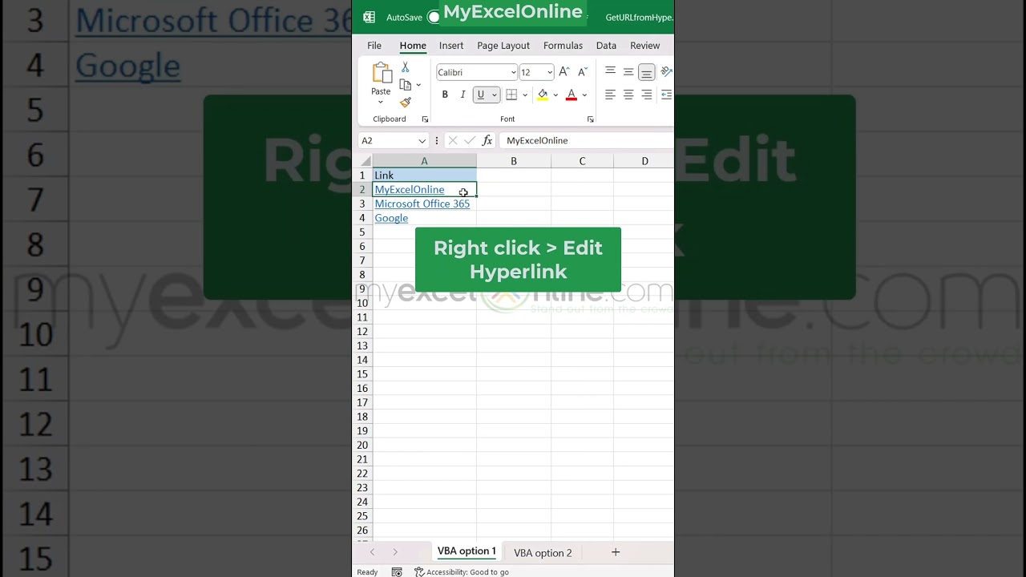
Task: Click Decrease Indent icon
Action: 666,95
